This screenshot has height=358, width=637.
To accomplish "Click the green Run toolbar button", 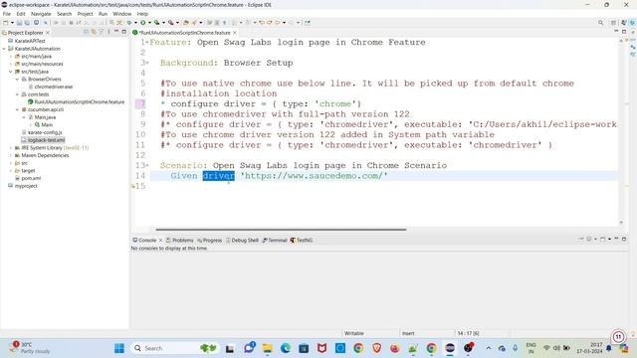I will click(143, 23).
